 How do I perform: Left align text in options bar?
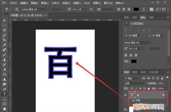119,9
